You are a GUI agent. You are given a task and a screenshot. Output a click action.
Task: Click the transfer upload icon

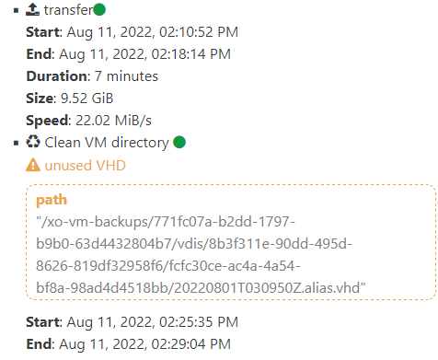[32, 9]
